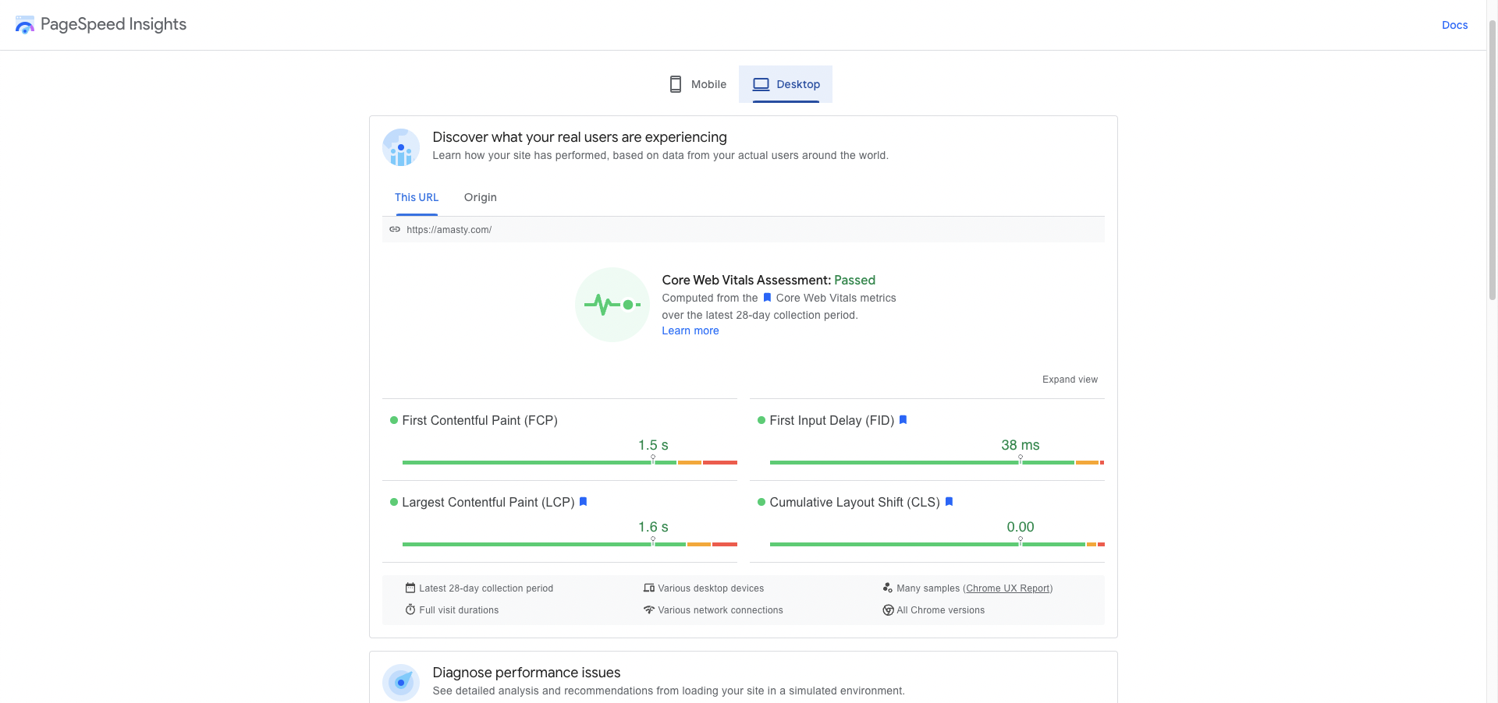Click the CLS distribution bar

[937, 544]
